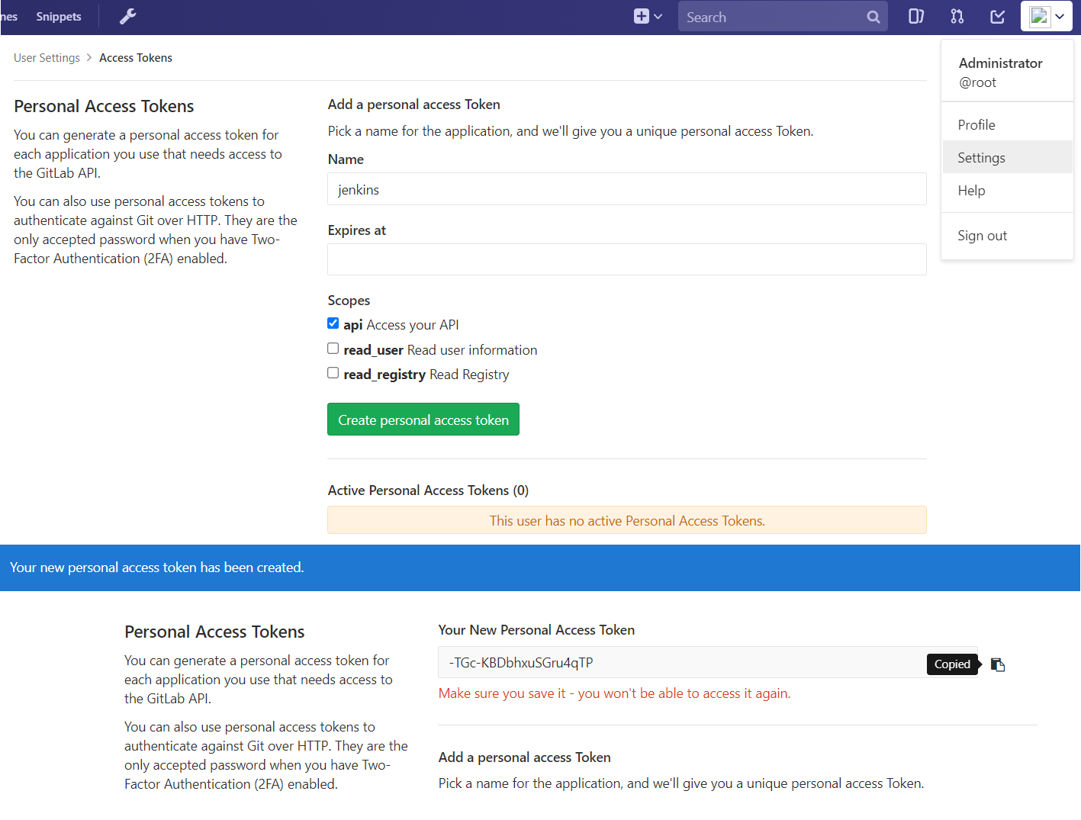Click the 'api Access your API' label
This screenshot has height=820, width=1081.
click(401, 325)
